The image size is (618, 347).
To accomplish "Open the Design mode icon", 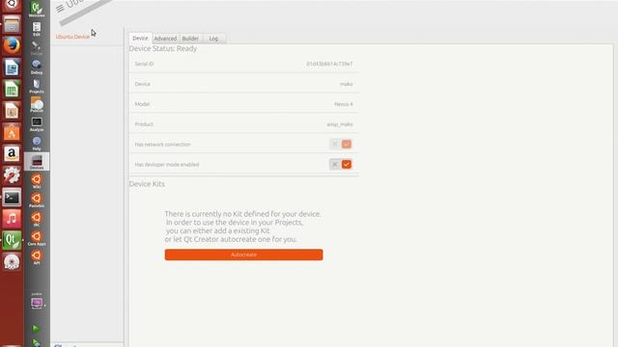I will (37, 48).
